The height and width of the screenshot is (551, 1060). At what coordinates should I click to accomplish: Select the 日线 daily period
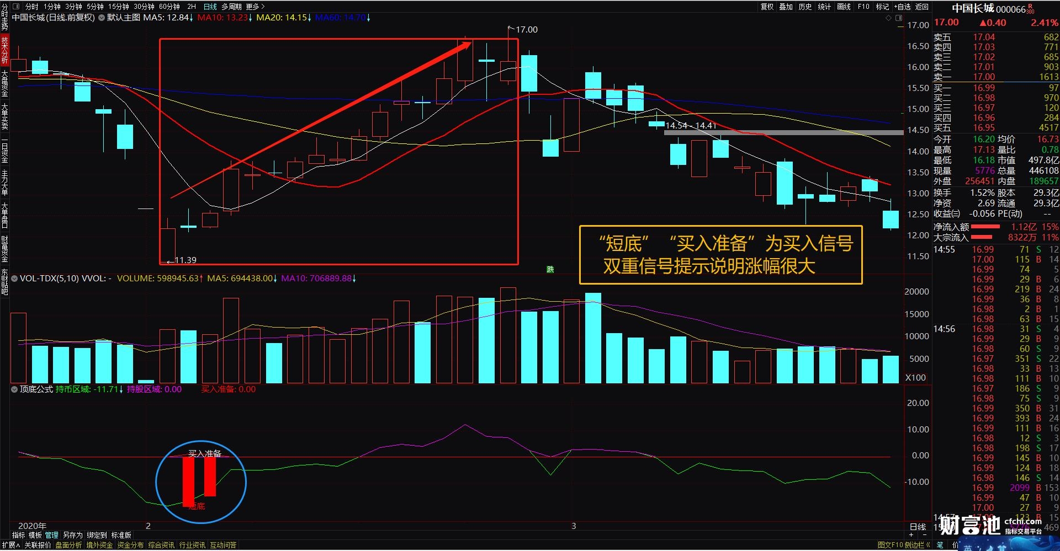[x=210, y=7]
